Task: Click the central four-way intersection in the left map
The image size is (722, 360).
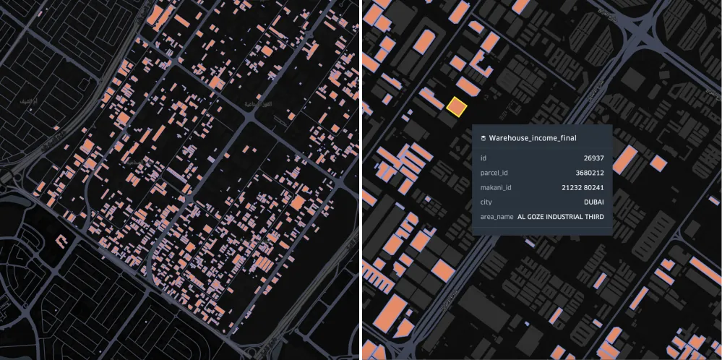Action: pyautogui.click(x=249, y=117)
